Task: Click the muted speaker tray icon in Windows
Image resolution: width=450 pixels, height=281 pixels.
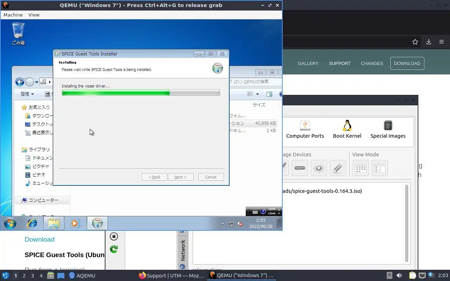Action: pos(240,223)
